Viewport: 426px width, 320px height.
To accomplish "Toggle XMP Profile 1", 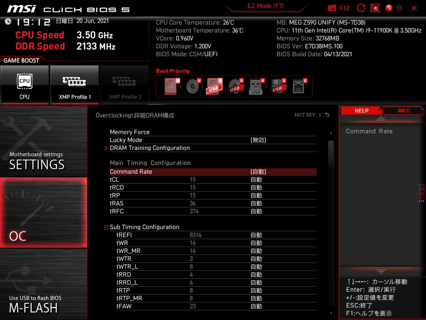I will tap(75, 85).
